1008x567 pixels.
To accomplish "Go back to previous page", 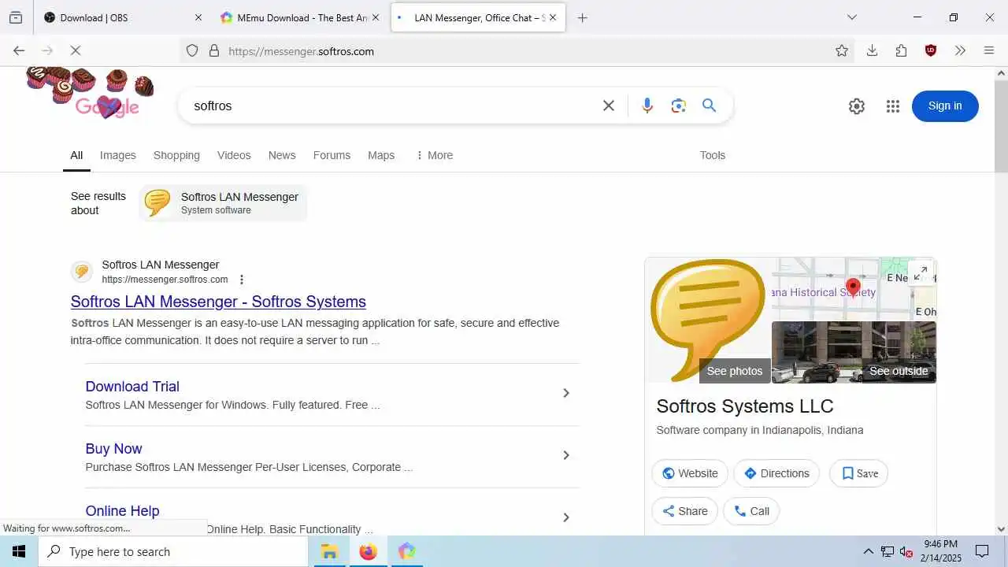I will (x=19, y=50).
